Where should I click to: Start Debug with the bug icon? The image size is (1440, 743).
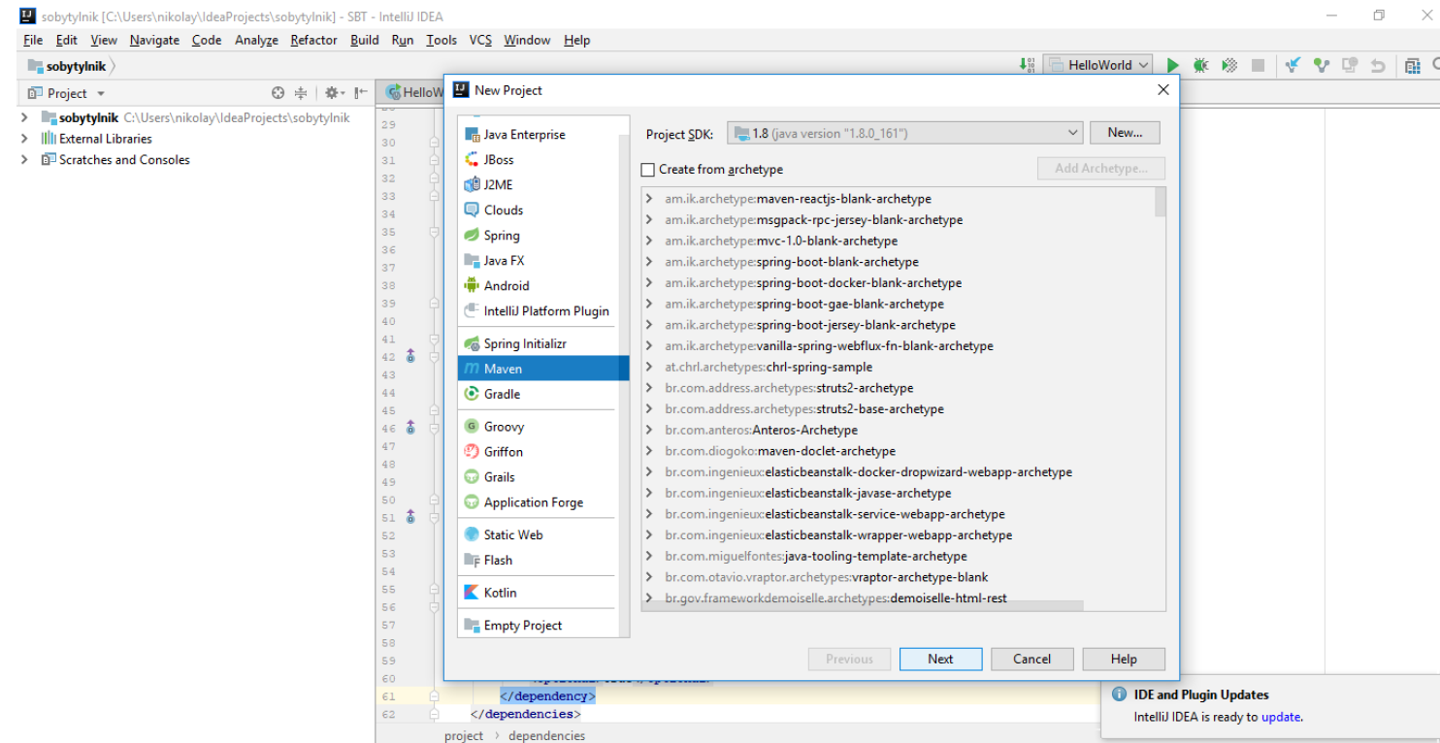(1200, 65)
